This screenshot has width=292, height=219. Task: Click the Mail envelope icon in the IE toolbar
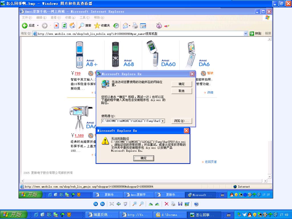click(125, 25)
